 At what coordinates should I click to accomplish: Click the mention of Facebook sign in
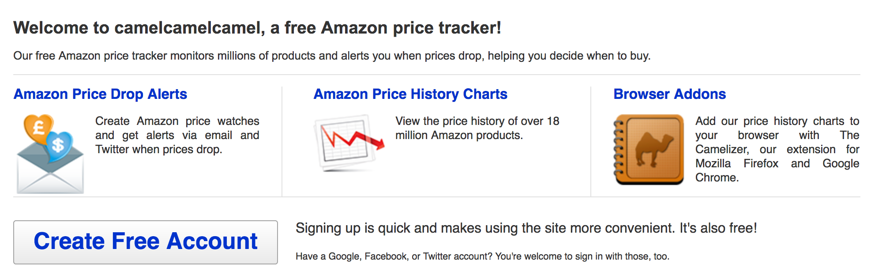point(387,255)
